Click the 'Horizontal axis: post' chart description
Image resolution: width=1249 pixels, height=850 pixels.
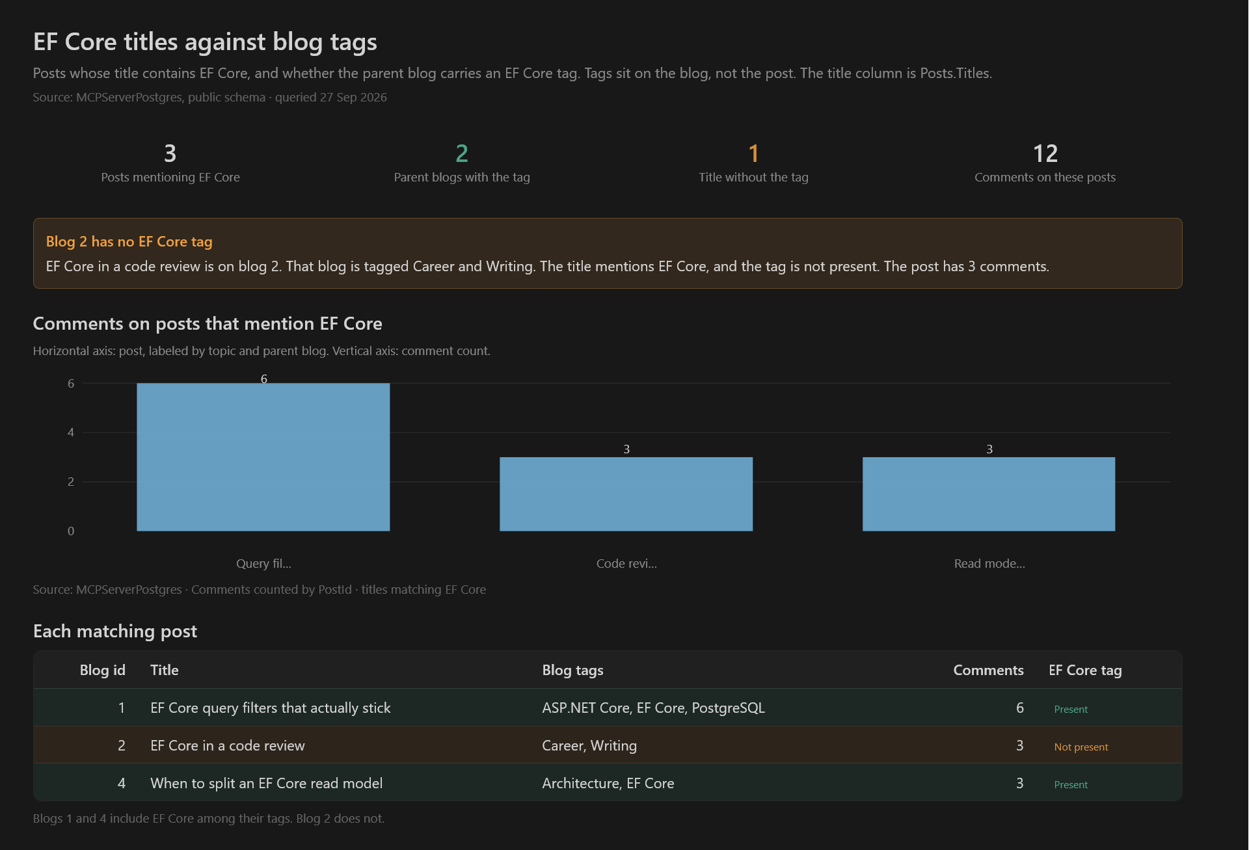point(262,351)
